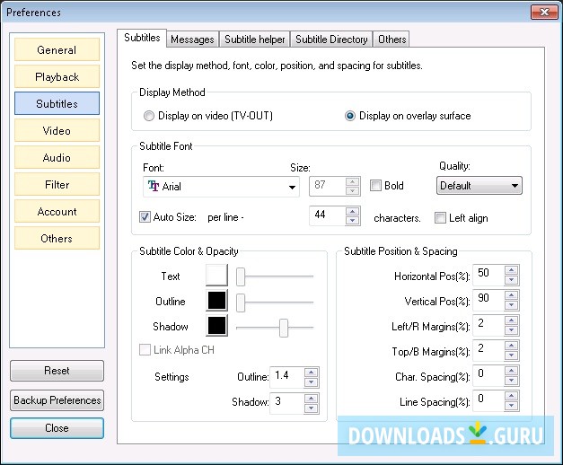Click the Shadow setting field showing 3
Viewport: 563px width, 465px height.
point(286,402)
